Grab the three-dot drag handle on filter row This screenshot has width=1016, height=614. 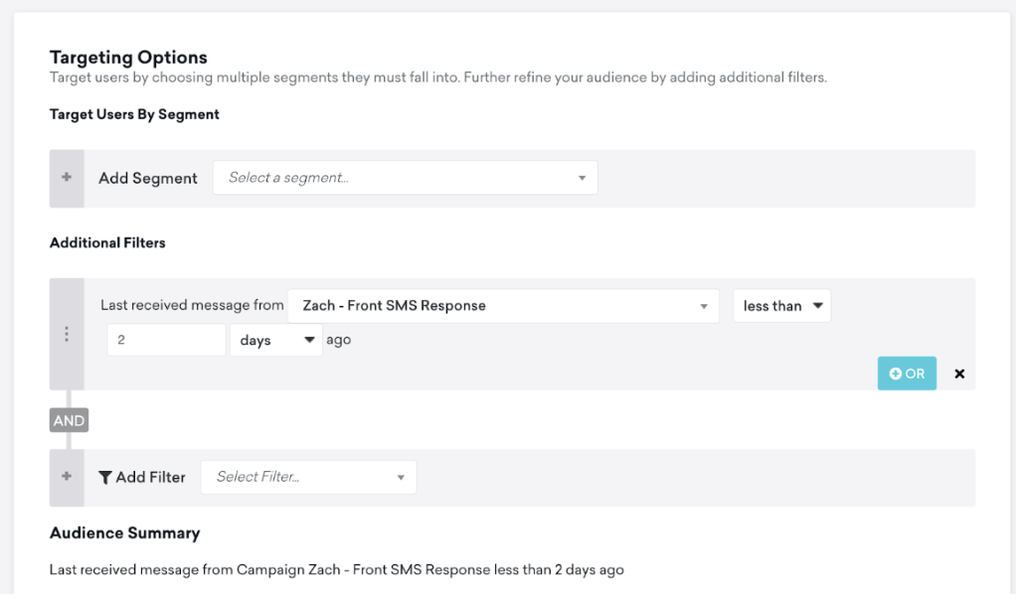click(67, 334)
